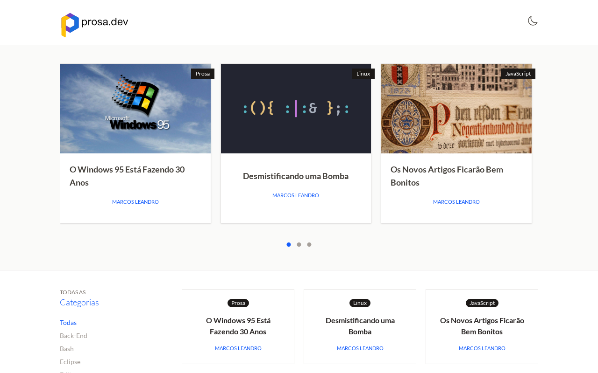This screenshot has width=598, height=373.
Task: Select the Todas category filter
Action: [68, 323]
